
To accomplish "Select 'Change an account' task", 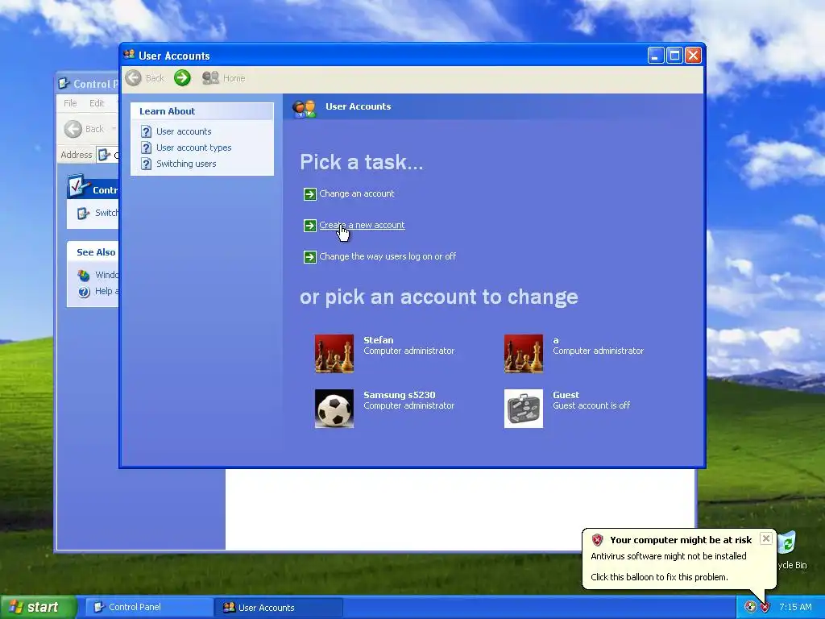I will coord(357,193).
